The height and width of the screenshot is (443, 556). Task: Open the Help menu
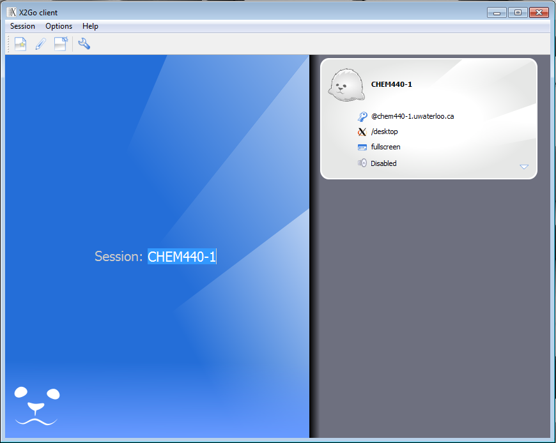(90, 26)
